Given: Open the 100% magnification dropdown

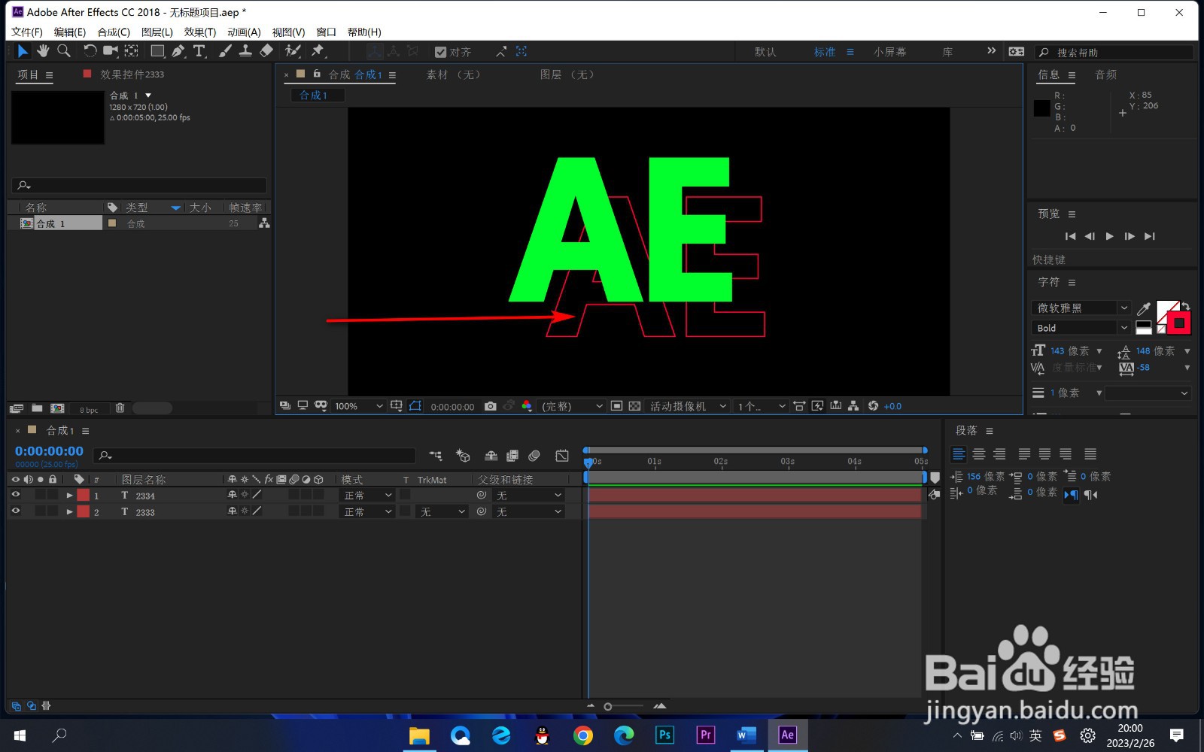Looking at the screenshot, I should point(359,406).
